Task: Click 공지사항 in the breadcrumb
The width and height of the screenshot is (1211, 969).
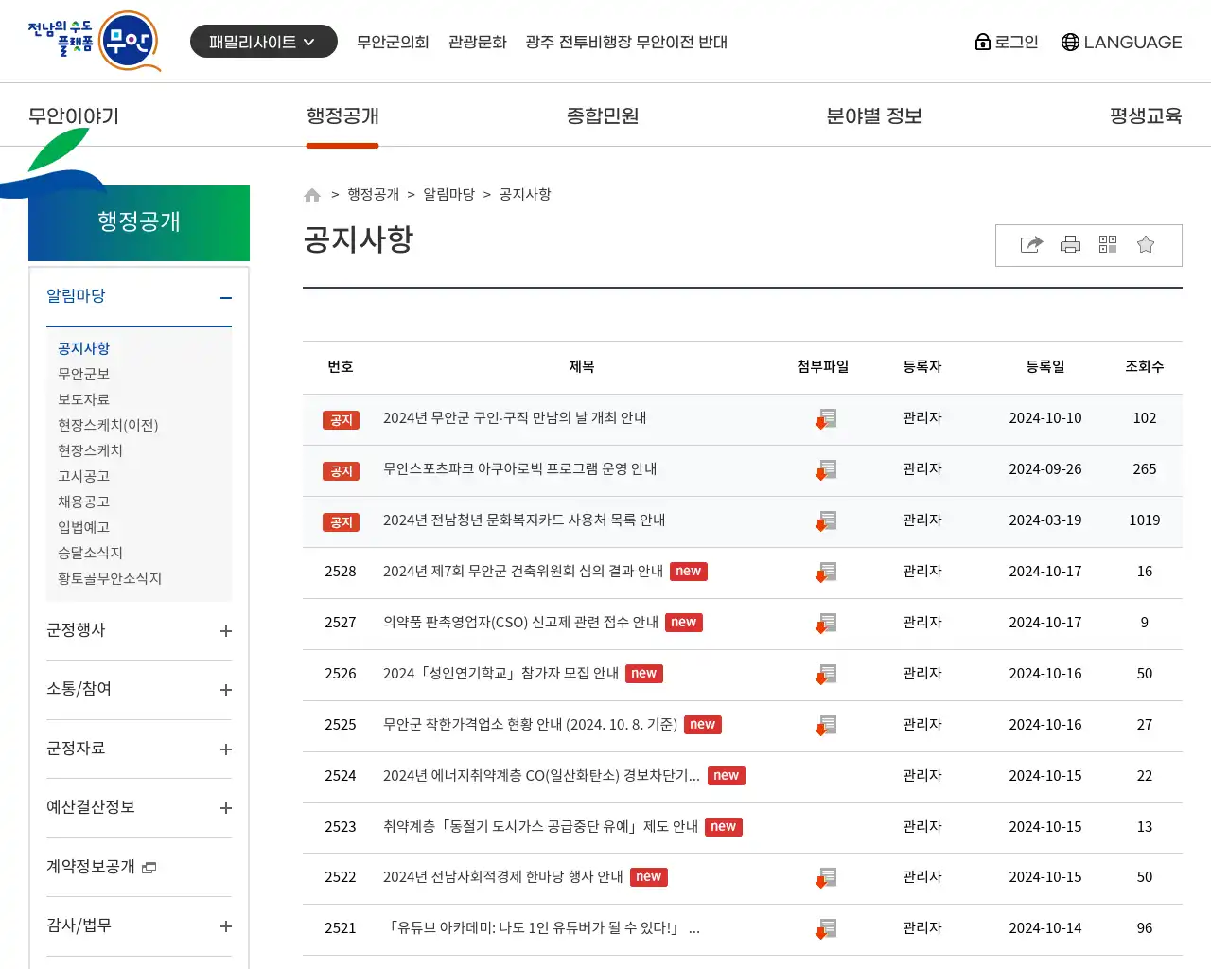Action: point(525,194)
